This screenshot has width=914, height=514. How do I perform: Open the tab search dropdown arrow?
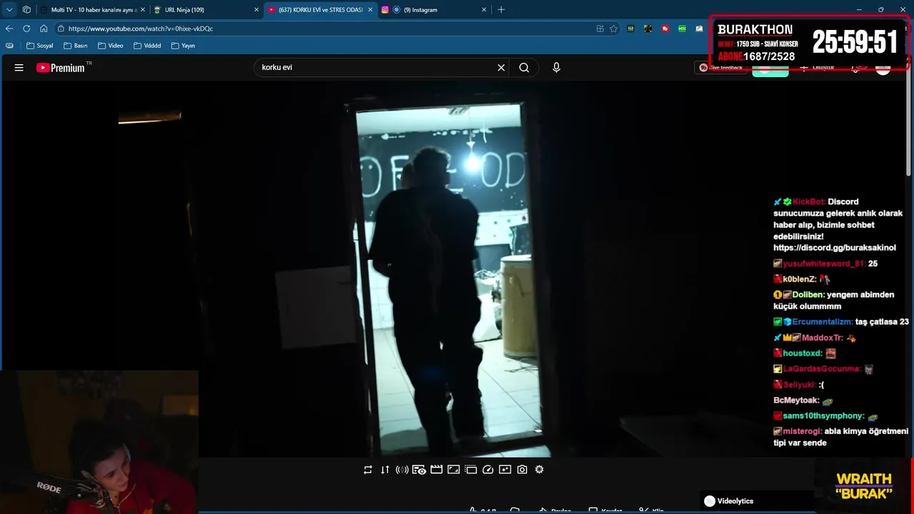(9, 10)
